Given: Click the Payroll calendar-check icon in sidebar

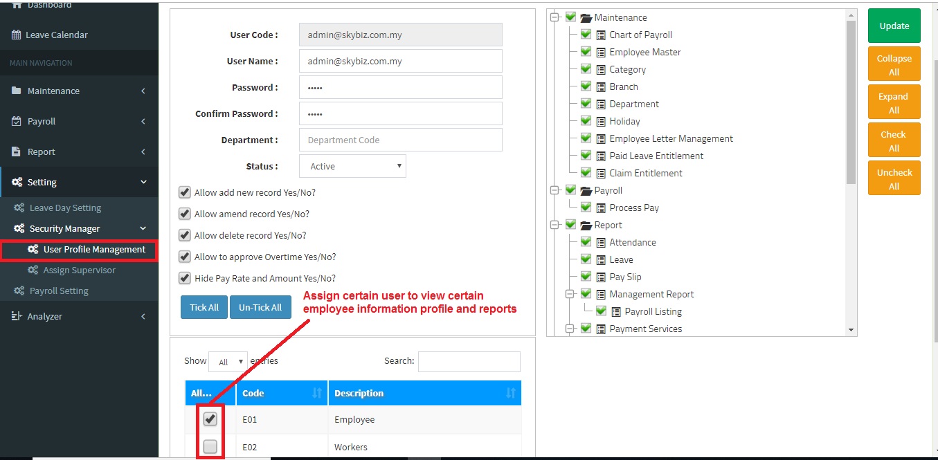Looking at the screenshot, I should tap(16, 121).
